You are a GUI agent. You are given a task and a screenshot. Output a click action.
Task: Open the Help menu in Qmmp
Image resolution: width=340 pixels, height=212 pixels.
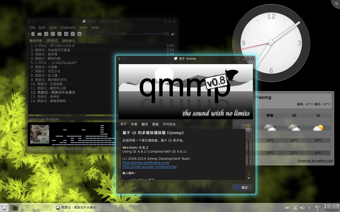click(95, 28)
